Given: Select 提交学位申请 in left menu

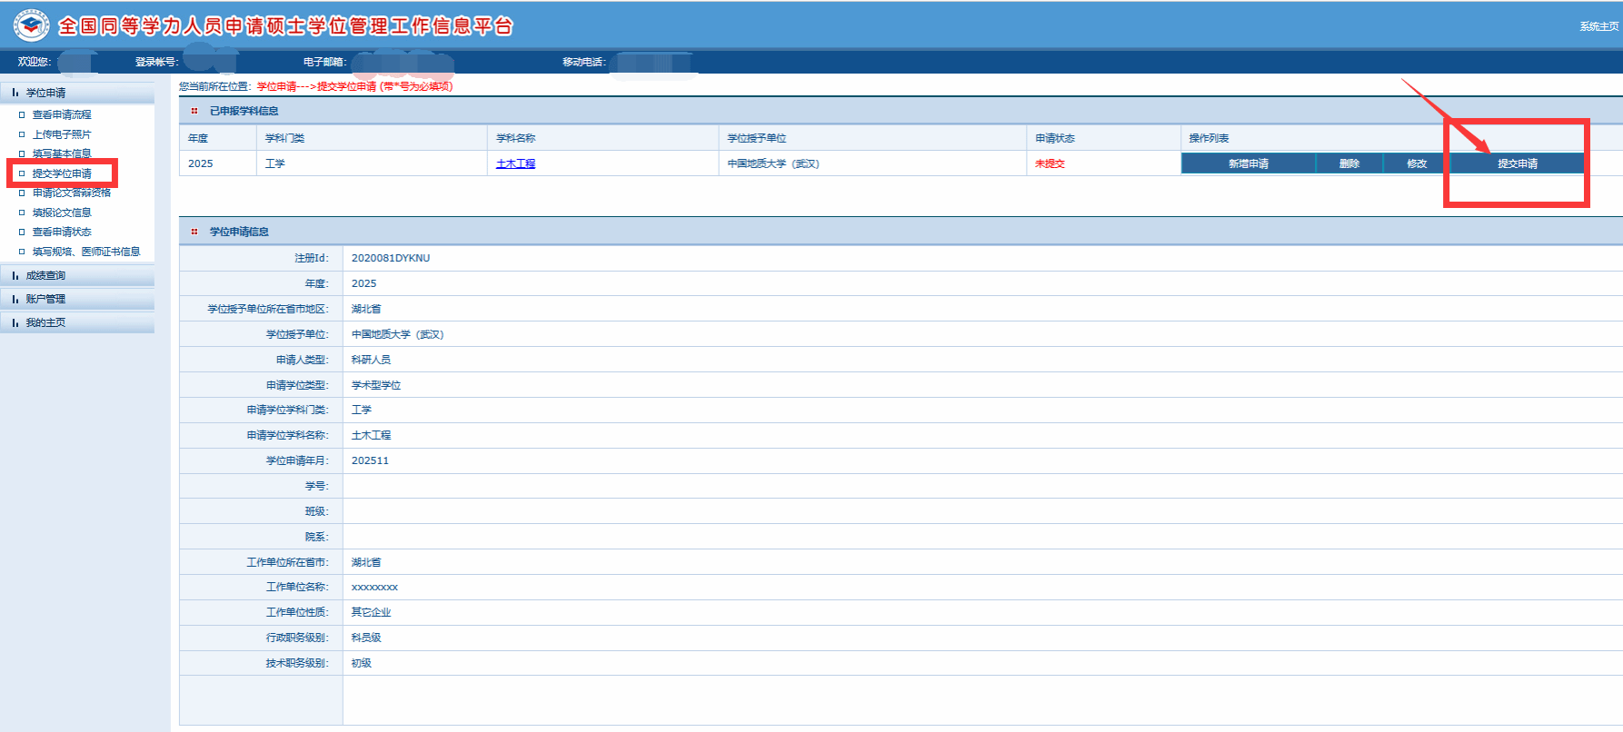Looking at the screenshot, I should click(x=62, y=173).
